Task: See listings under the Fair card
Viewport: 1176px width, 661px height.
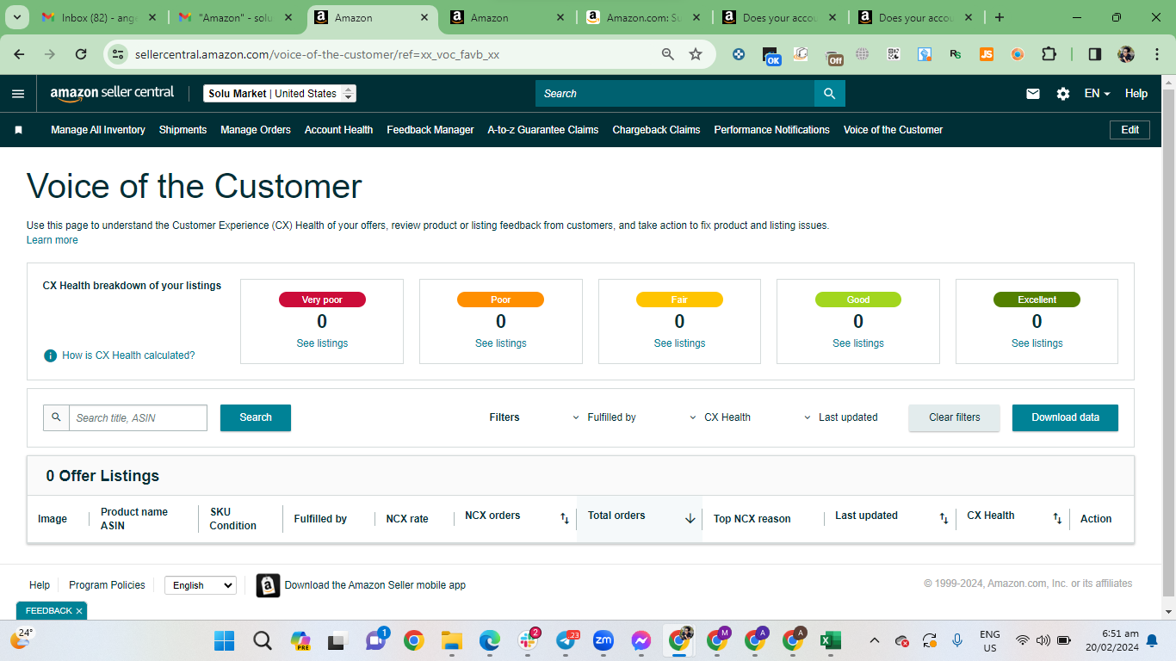Action: tap(679, 343)
